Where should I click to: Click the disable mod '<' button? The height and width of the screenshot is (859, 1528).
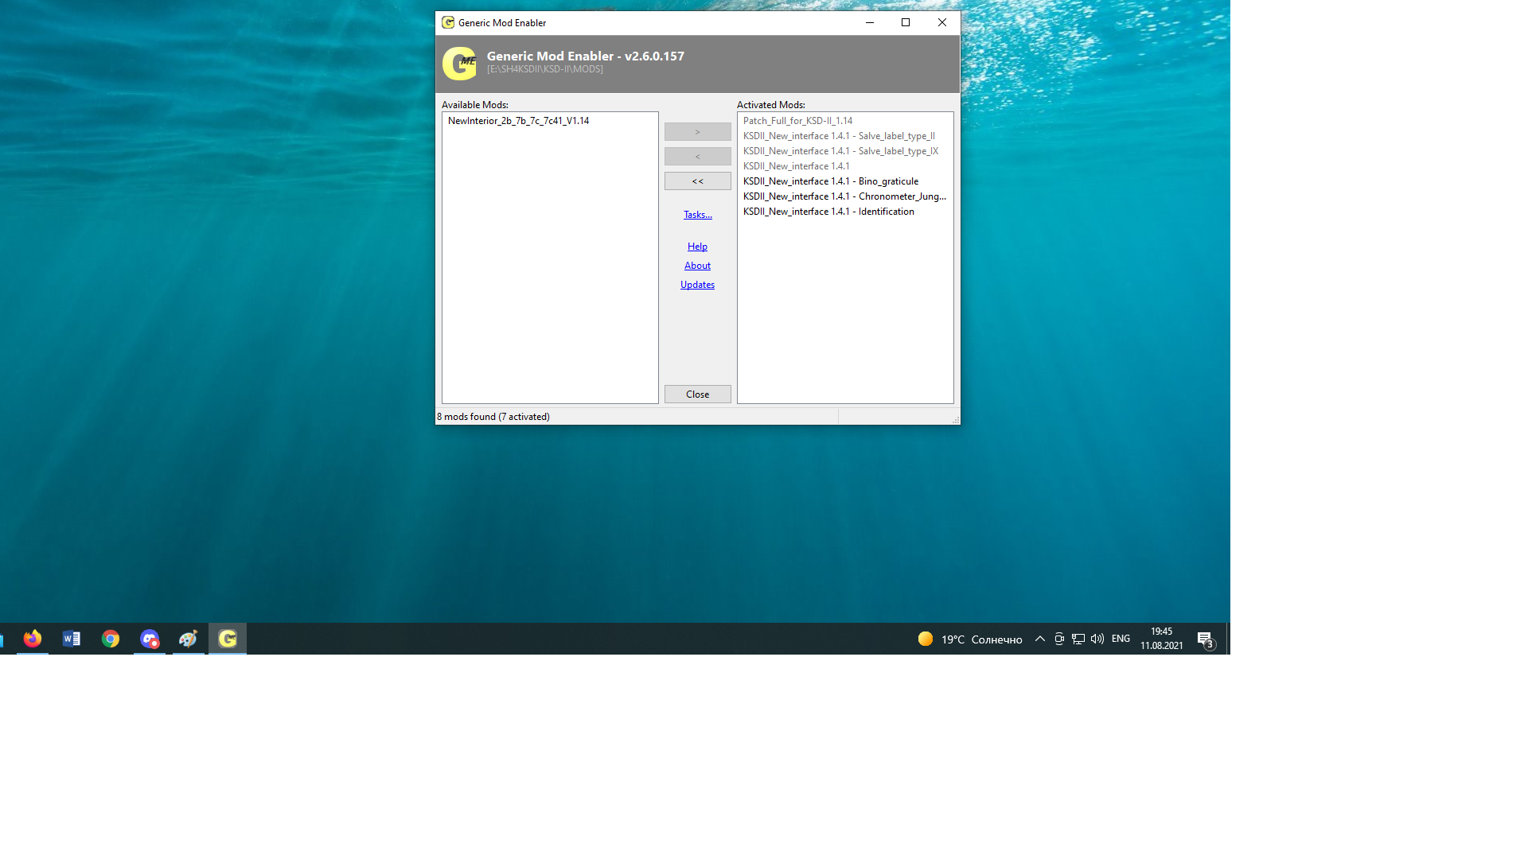point(698,157)
